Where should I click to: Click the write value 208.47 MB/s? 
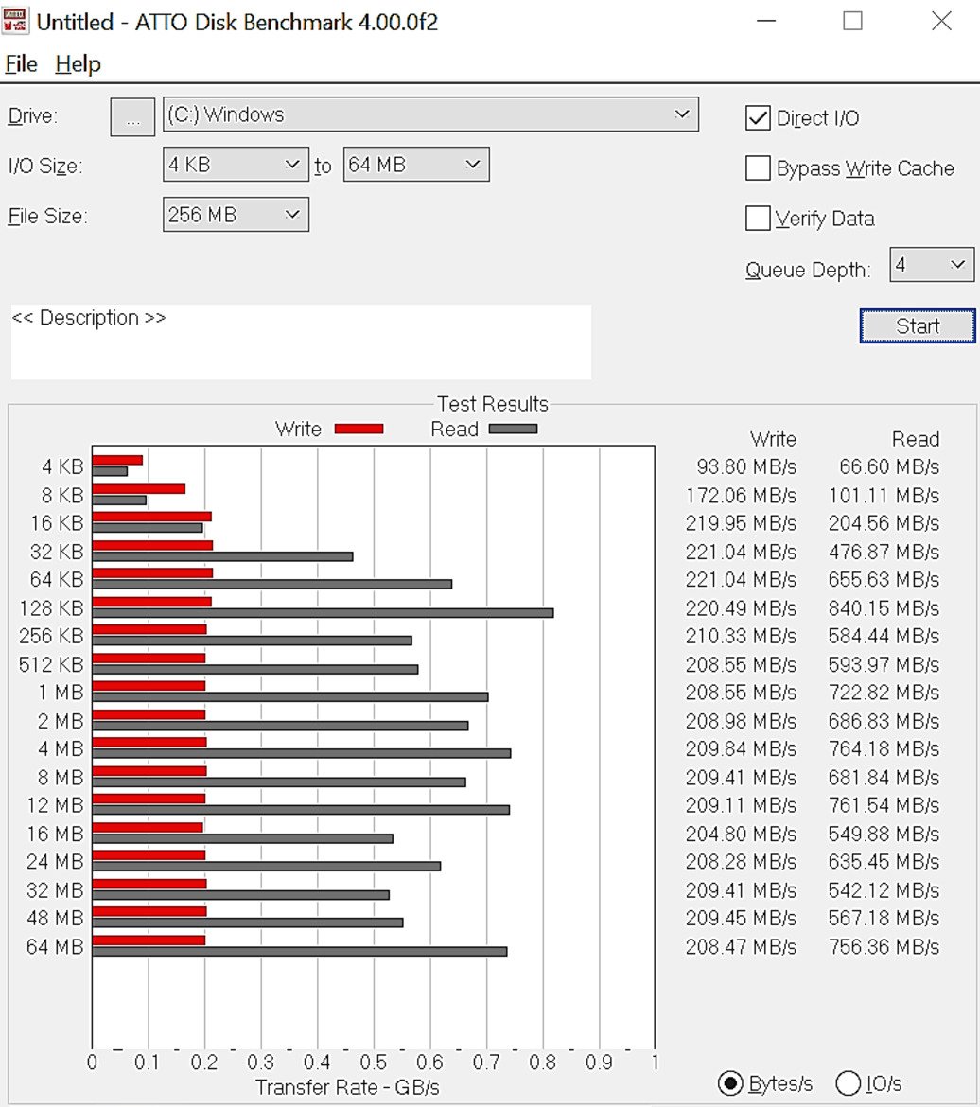741,947
